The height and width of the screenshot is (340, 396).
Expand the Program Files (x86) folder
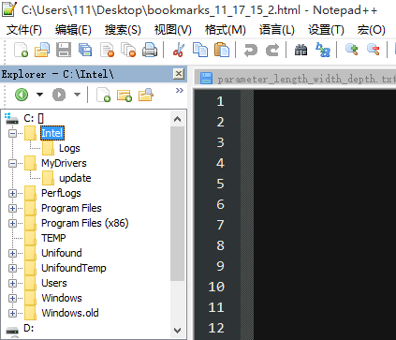point(12,223)
